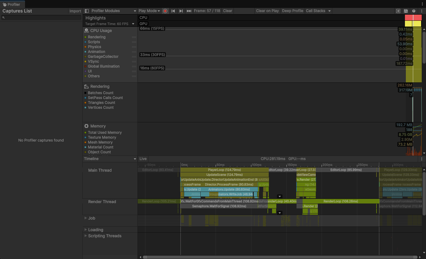This screenshot has height=259, width=426.
Task: Enable Deep Profile mode
Action: point(292,11)
